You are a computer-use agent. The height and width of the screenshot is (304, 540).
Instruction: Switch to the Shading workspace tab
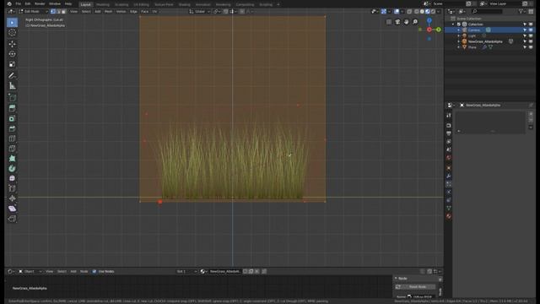pyautogui.click(x=184, y=4)
